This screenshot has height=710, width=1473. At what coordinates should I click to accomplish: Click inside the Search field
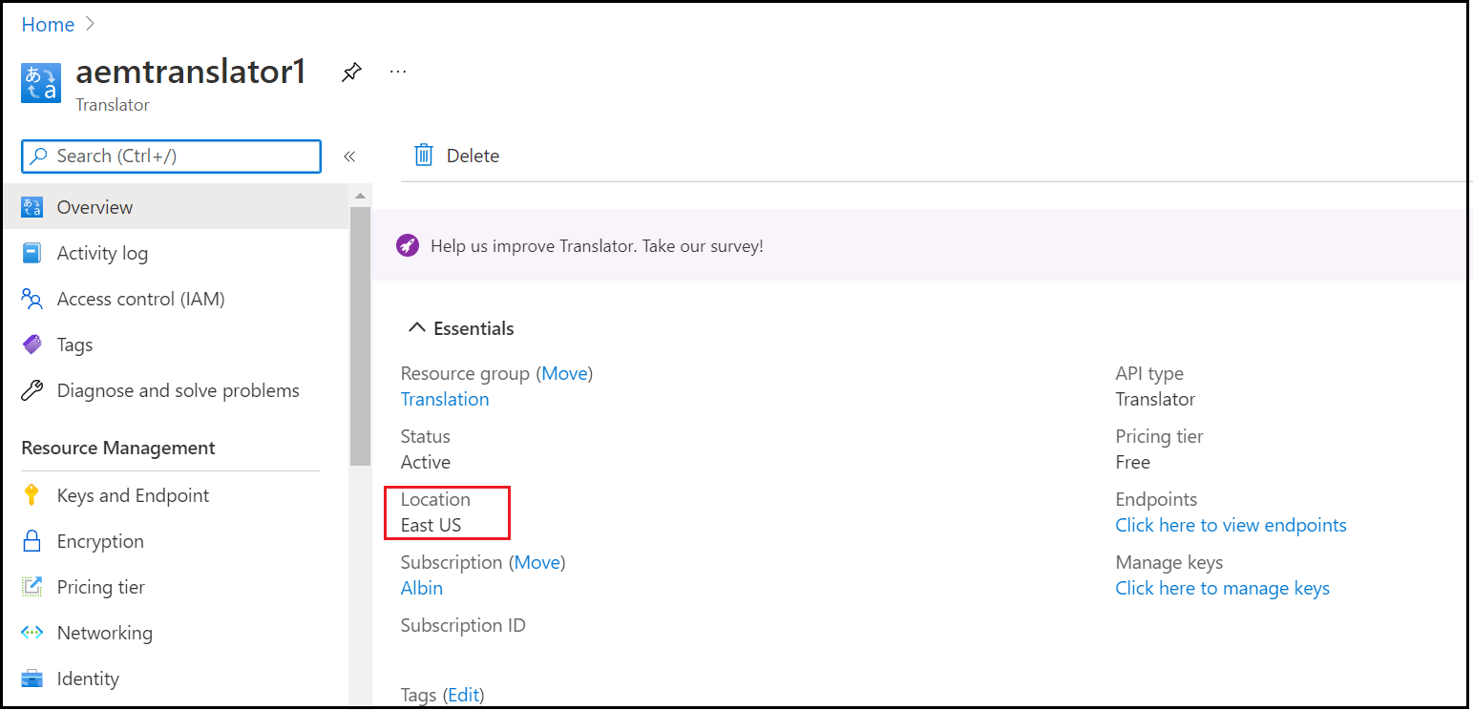pyautogui.click(x=172, y=156)
